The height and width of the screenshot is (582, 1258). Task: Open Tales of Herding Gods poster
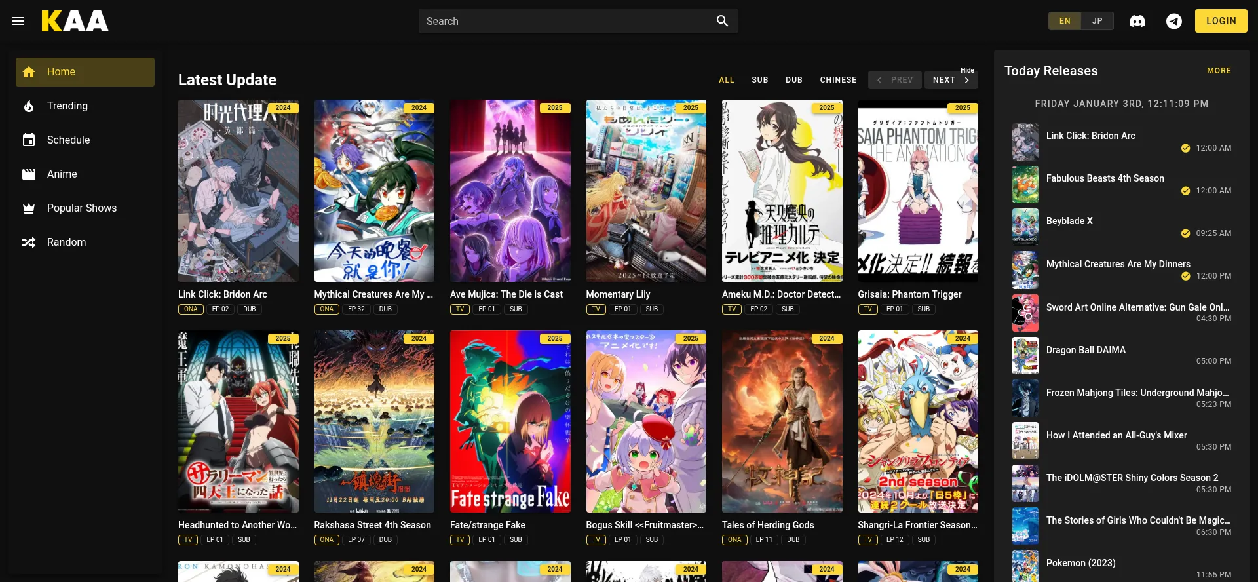[782, 421]
